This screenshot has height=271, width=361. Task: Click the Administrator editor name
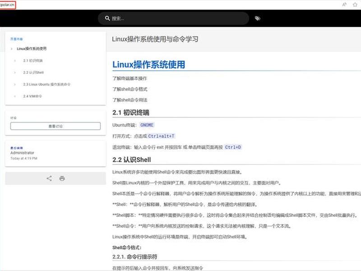coord(22,153)
